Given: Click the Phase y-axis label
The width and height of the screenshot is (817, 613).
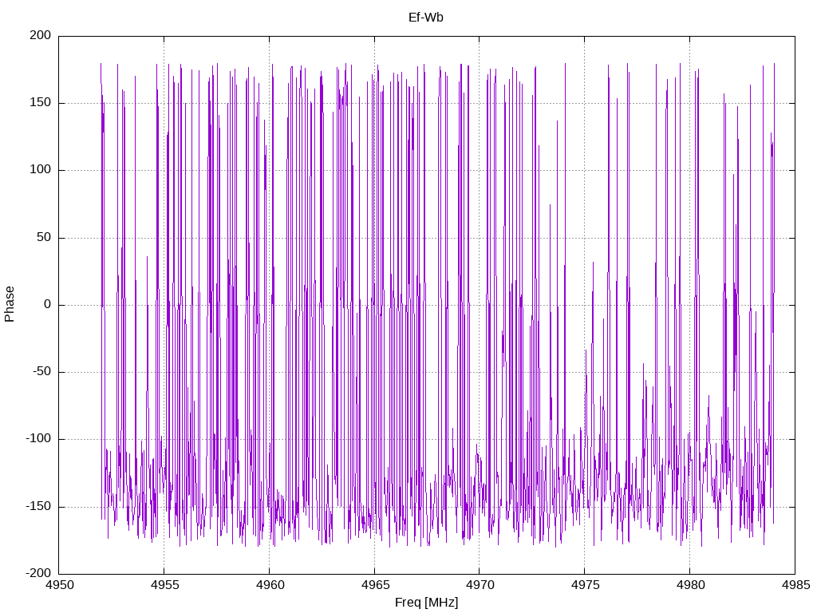Looking at the screenshot, I should click(x=10, y=304).
